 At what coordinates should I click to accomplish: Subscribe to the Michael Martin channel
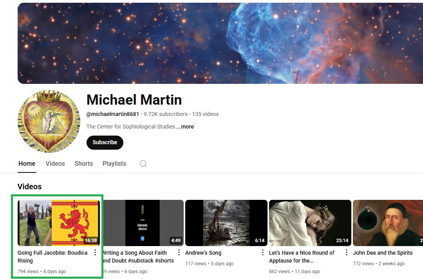click(105, 143)
